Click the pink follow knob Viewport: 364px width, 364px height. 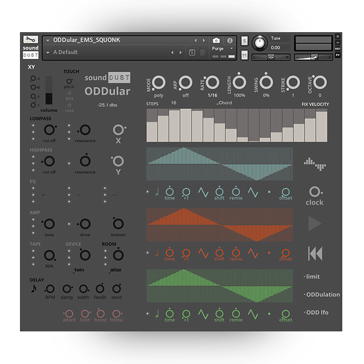coord(116,313)
